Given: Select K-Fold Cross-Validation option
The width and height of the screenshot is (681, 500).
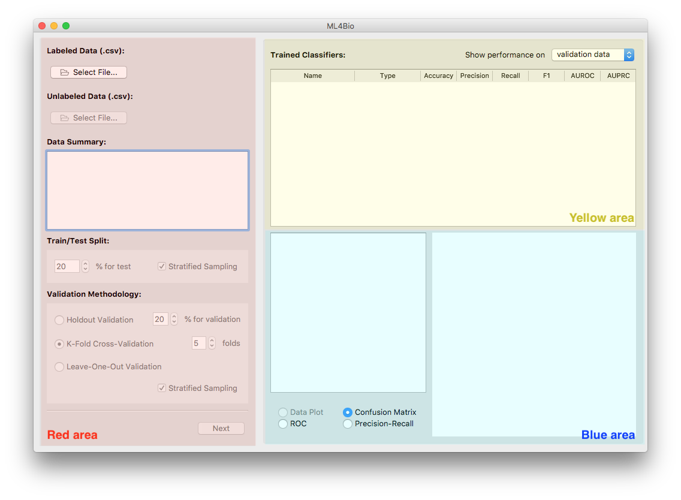Looking at the screenshot, I should point(59,344).
